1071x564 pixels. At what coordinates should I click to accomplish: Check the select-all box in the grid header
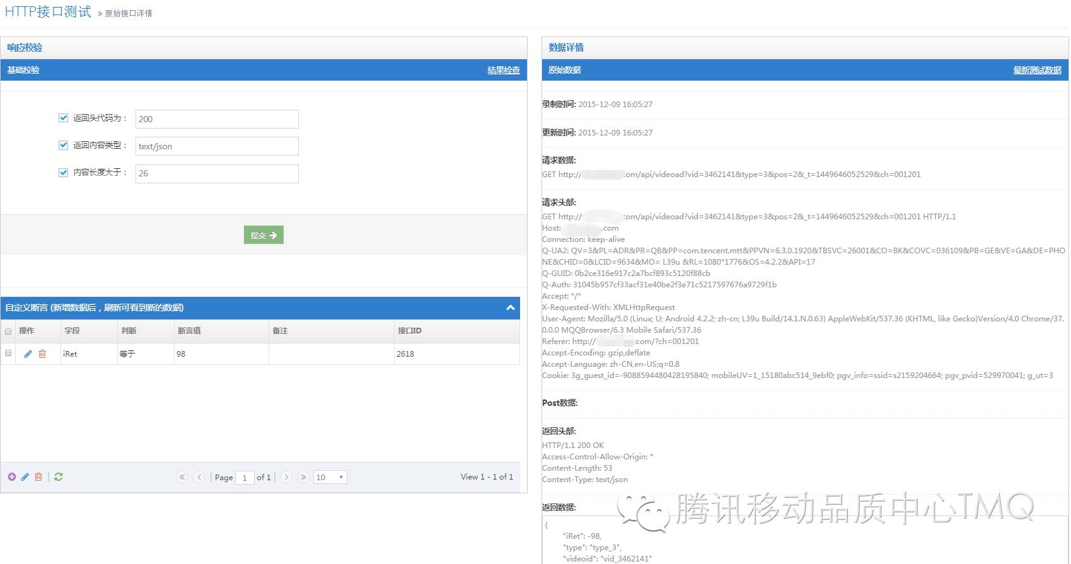coord(8,331)
